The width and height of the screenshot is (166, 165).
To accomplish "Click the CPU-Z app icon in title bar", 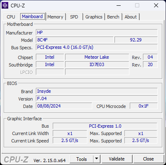I will pyautogui.click(x=5, y=5).
